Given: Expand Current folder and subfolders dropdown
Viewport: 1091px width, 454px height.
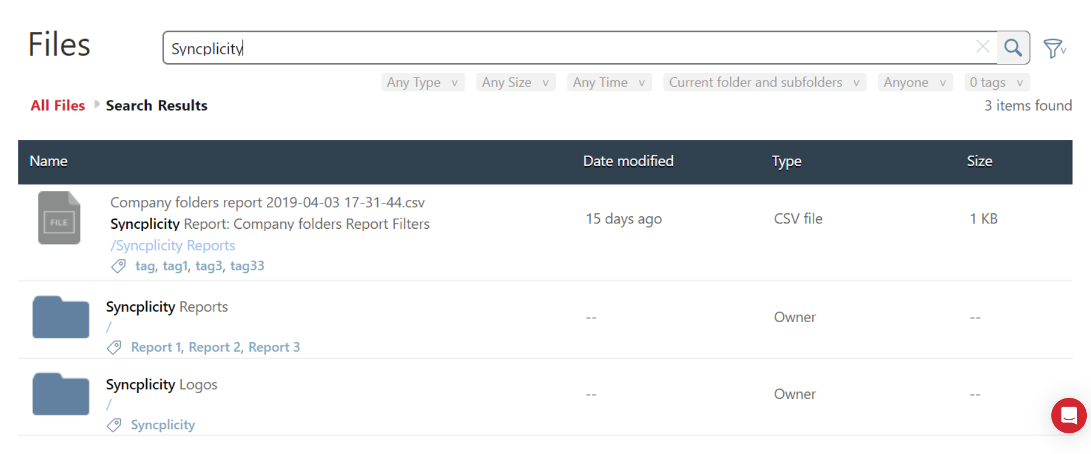Looking at the screenshot, I should click(x=764, y=82).
